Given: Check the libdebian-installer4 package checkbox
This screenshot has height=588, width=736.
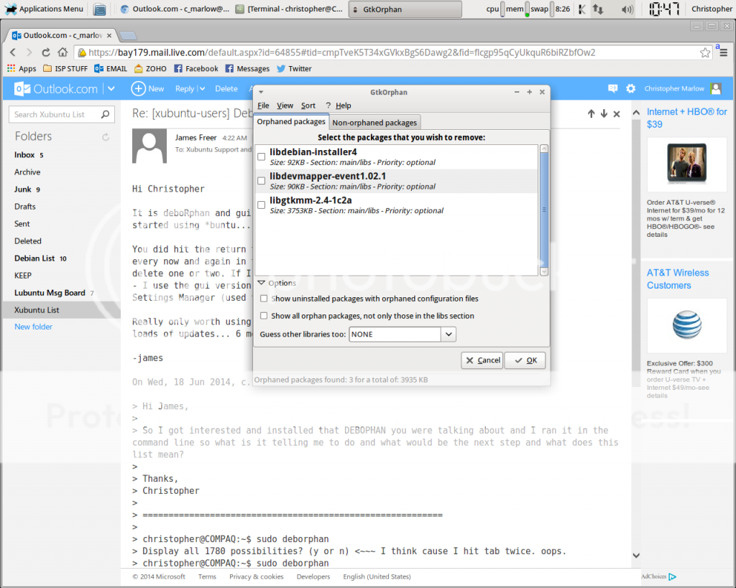Looking at the screenshot, I should [262, 157].
